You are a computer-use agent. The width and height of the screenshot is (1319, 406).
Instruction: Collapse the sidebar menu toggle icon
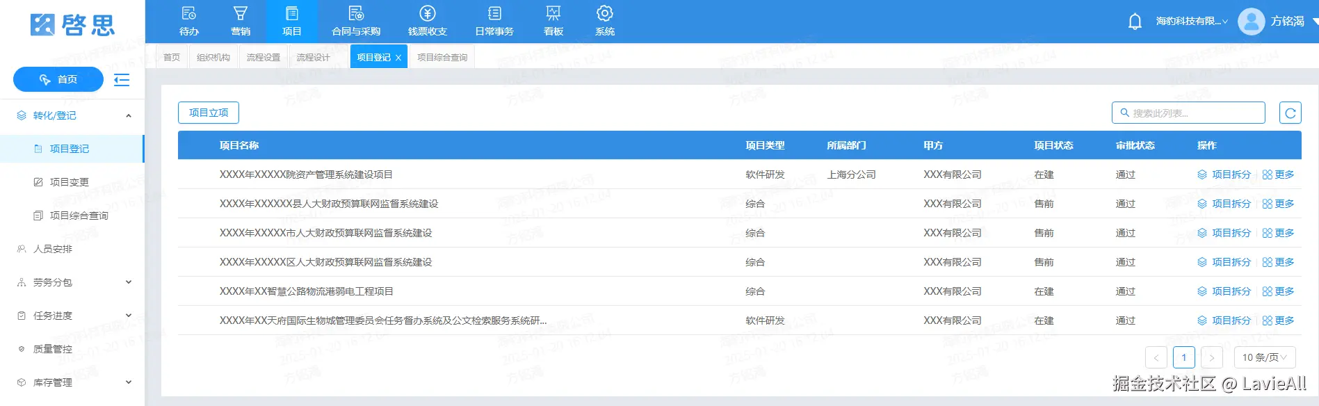122,80
